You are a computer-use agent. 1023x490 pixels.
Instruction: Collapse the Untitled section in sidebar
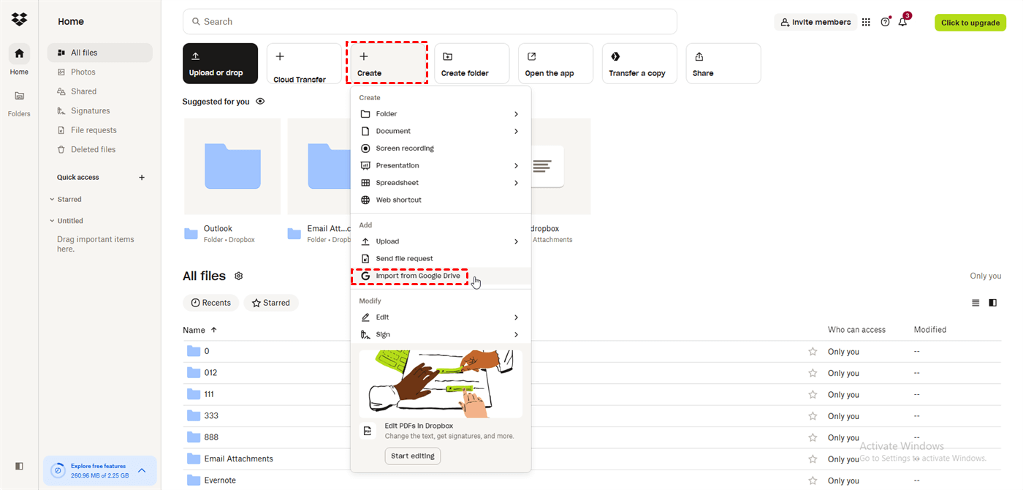(x=52, y=221)
